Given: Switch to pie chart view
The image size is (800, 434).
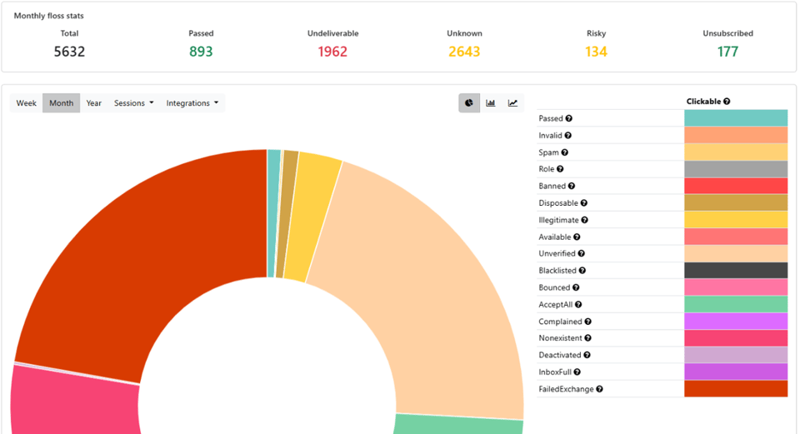Looking at the screenshot, I should click(469, 103).
